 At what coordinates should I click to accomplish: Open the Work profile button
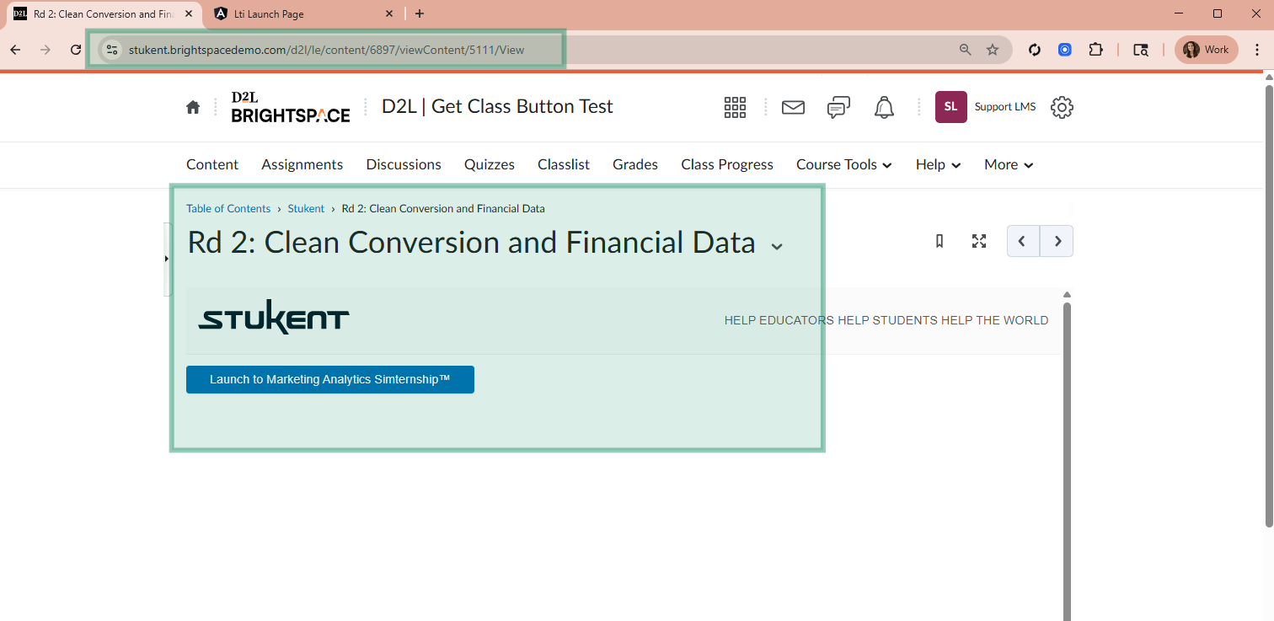[x=1207, y=50]
